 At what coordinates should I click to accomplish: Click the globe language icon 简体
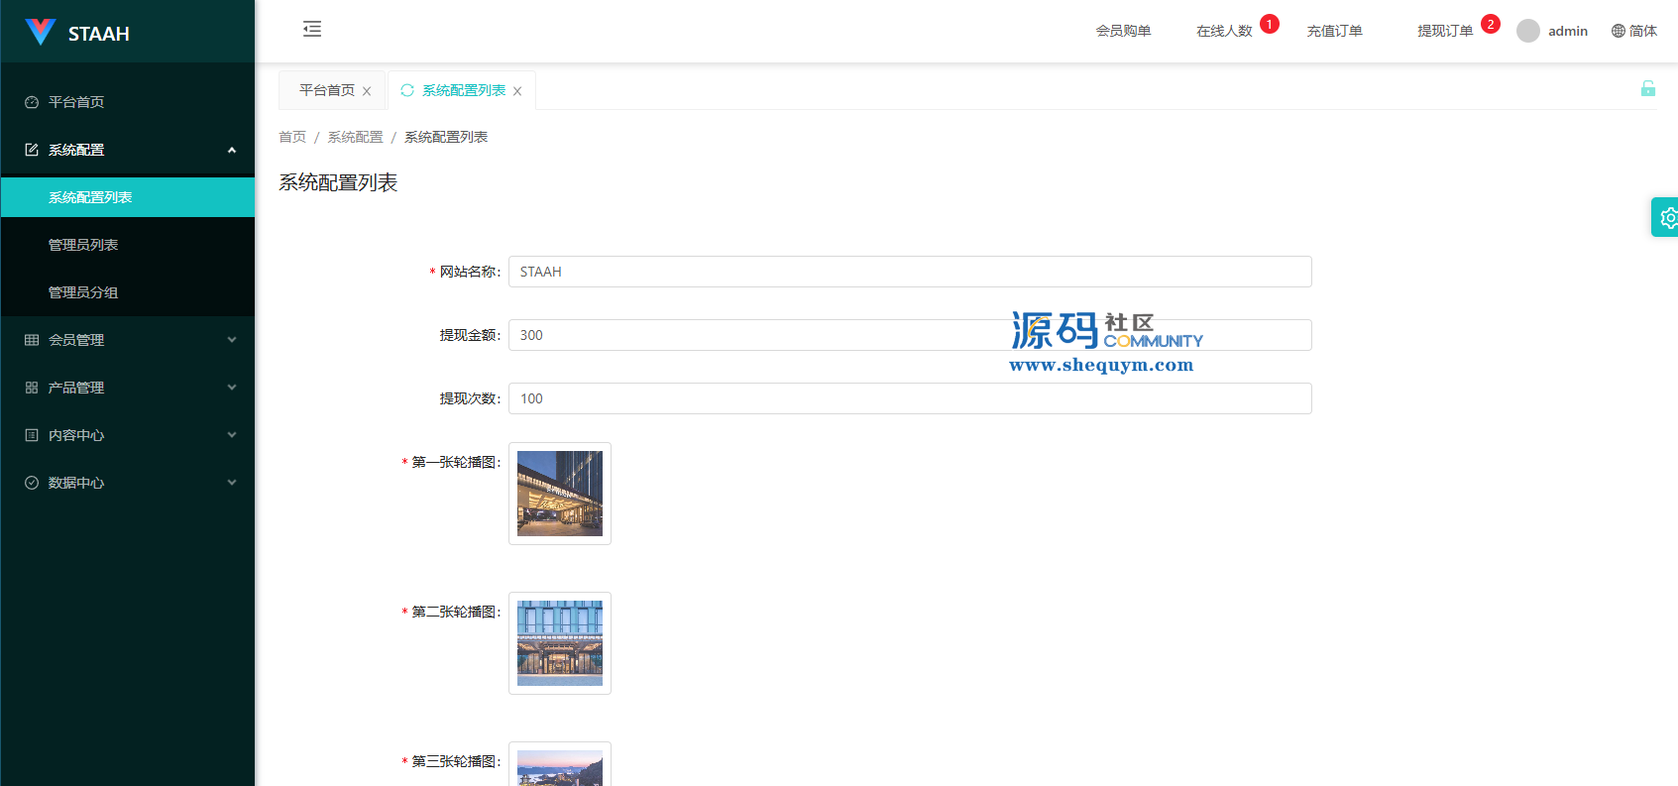[x=1619, y=31]
